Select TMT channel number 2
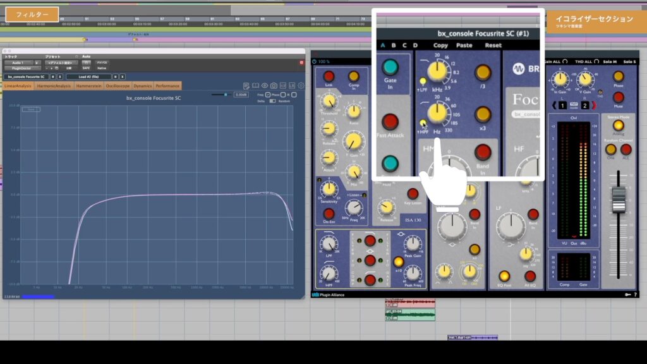Screen dimensions: 647x364 click(x=584, y=106)
